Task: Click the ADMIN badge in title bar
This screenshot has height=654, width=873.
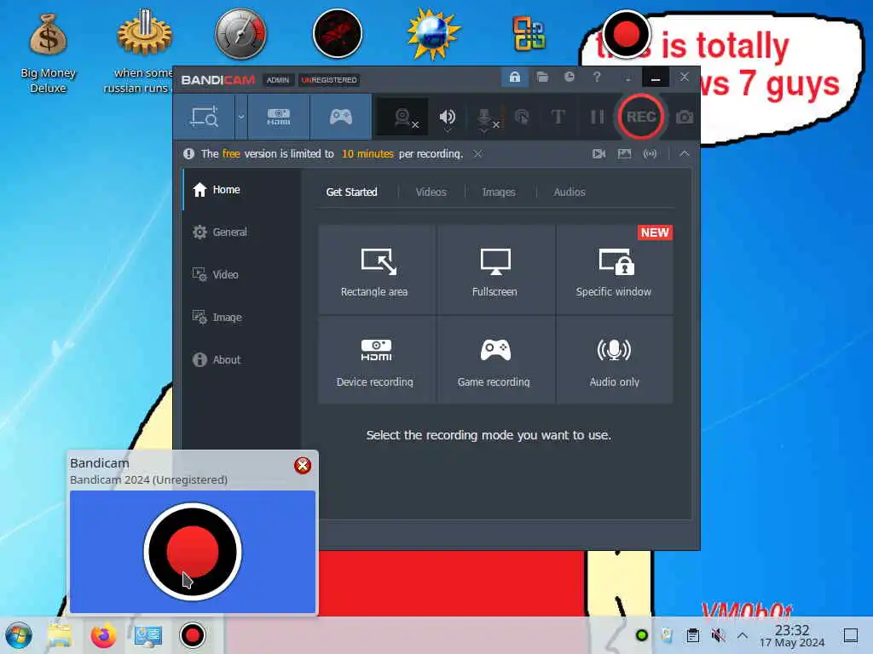Action: (x=277, y=80)
